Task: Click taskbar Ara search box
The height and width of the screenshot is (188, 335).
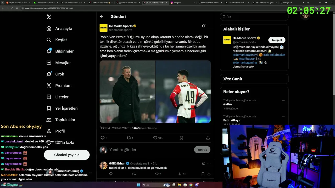Action: click(156, 185)
